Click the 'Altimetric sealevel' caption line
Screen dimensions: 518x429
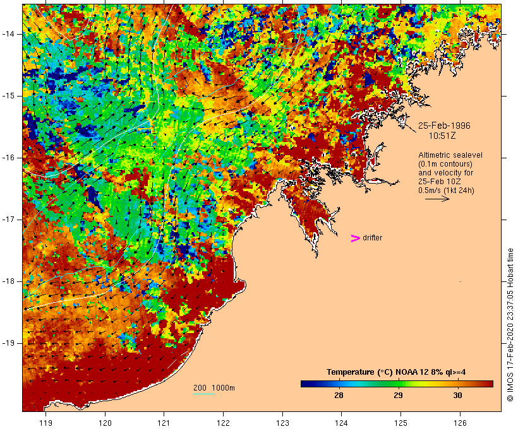point(450,155)
